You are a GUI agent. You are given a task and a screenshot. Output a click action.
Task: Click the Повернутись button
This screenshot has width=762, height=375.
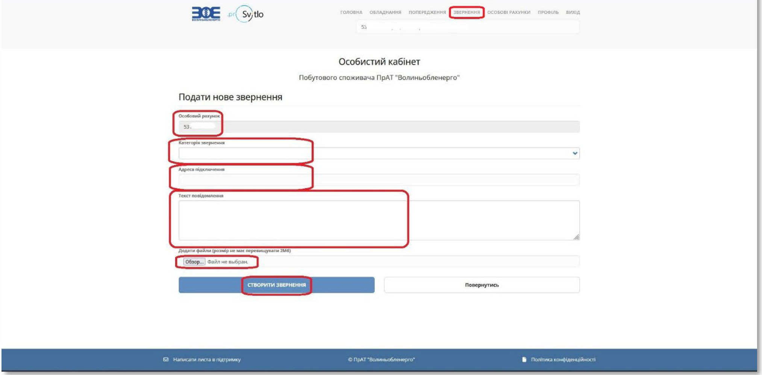point(482,285)
